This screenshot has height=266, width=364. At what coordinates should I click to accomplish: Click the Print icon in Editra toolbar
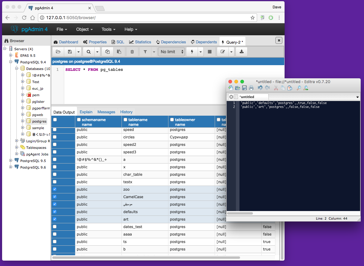coord(251,88)
